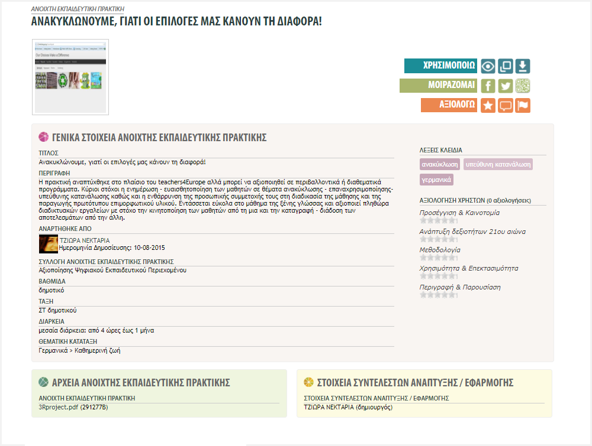Image resolution: width=592 pixels, height=446 pixels.
Task: Open the practice screenshot thumbnail
Action: (x=70, y=77)
